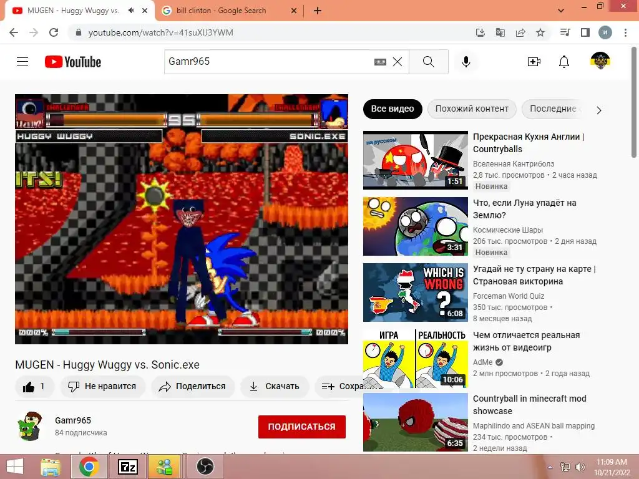Image resolution: width=639 pixels, height=479 pixels.
Task: Open the tab search dropdown arrow
Action: pyautogui.click(x=561, y=11)
